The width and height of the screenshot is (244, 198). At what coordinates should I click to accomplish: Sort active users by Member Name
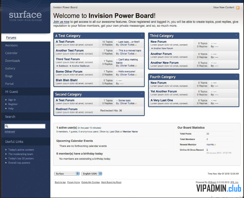click(x=130, y=132)
